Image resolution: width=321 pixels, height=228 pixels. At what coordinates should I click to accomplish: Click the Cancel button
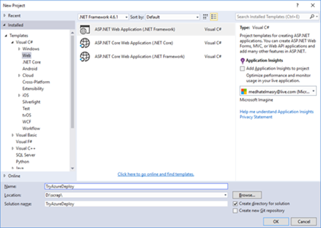coord(304,221)
